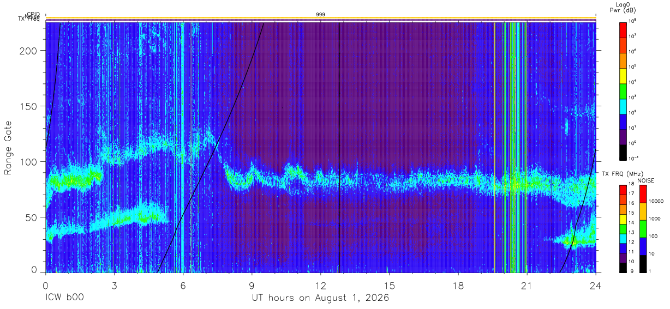This screenshot has height=309, width=670.
Task: Click the vertical black line near hour 12.8
Action: [x=339, y=147]
